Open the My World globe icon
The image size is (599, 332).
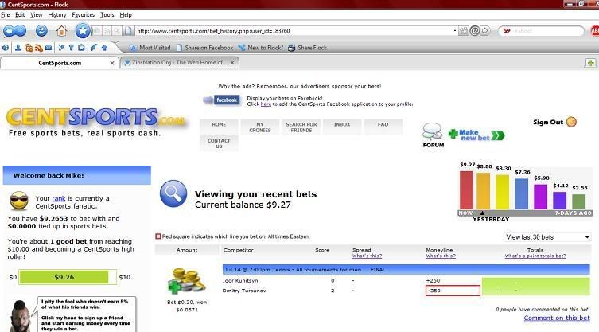tap(6, 48)
